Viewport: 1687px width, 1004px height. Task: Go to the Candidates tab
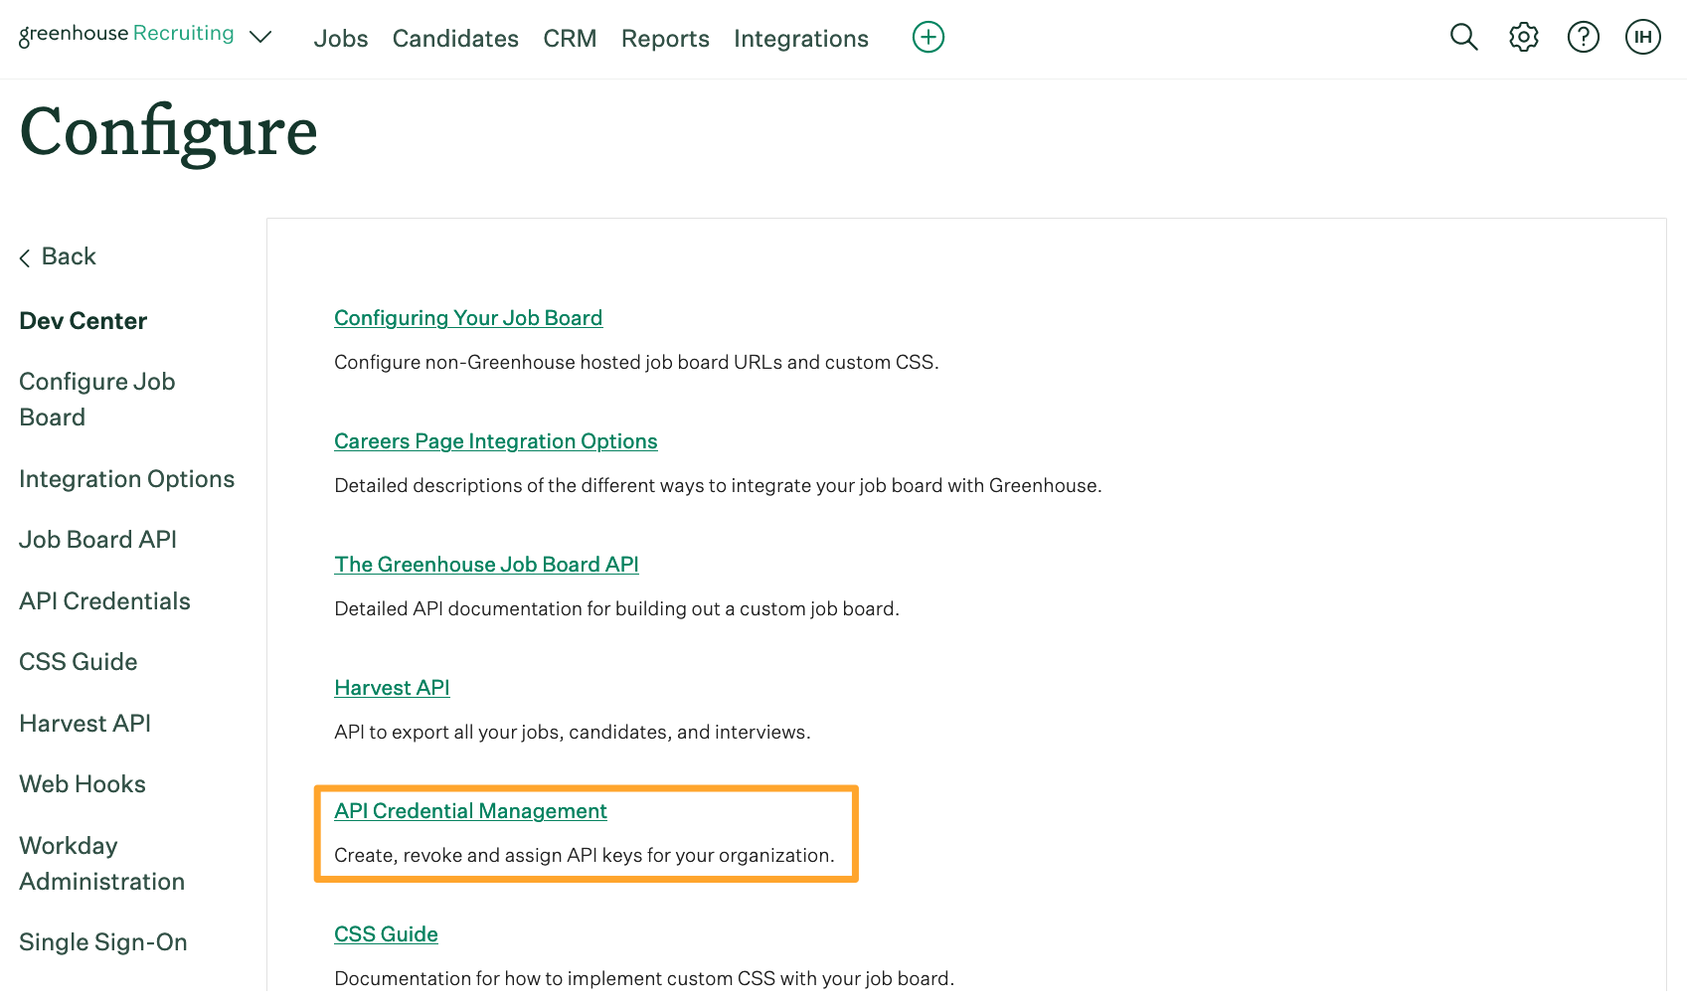pyautogui.click(x=455, y=39)
